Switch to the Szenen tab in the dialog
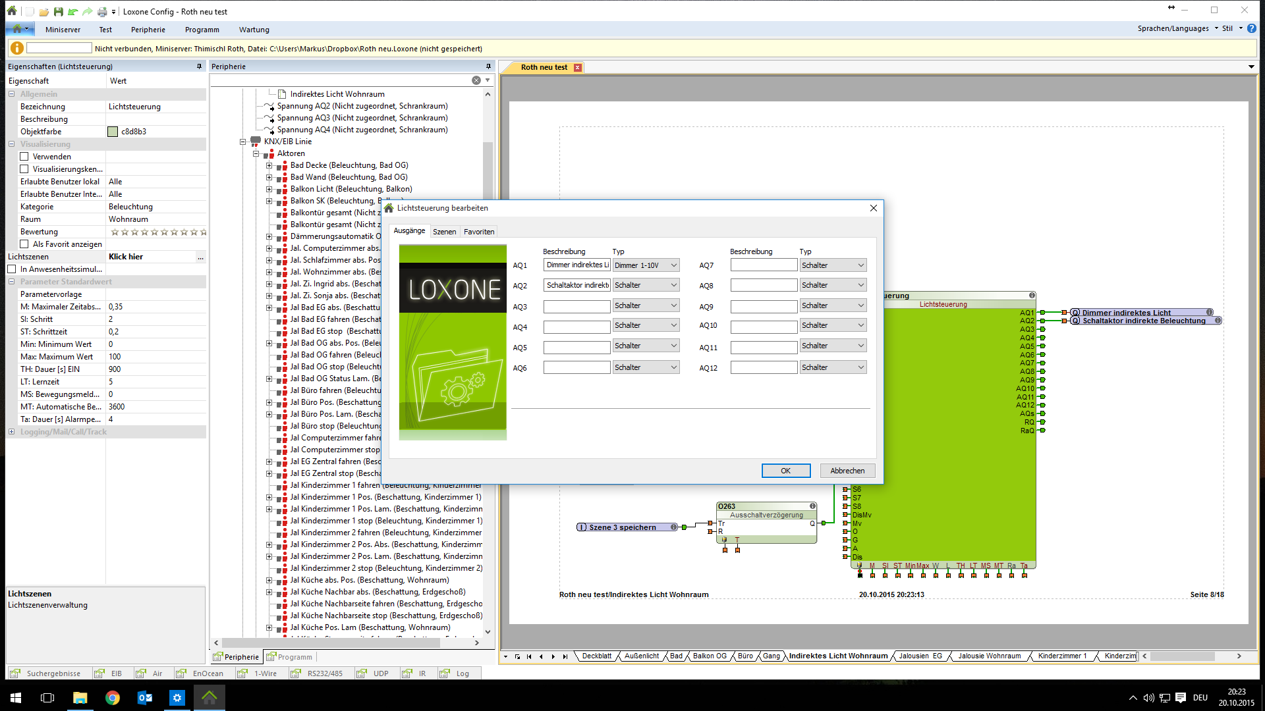 click(x=444, y=232)
